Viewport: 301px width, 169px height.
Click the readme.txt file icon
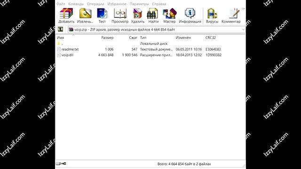tap(58, 49)
